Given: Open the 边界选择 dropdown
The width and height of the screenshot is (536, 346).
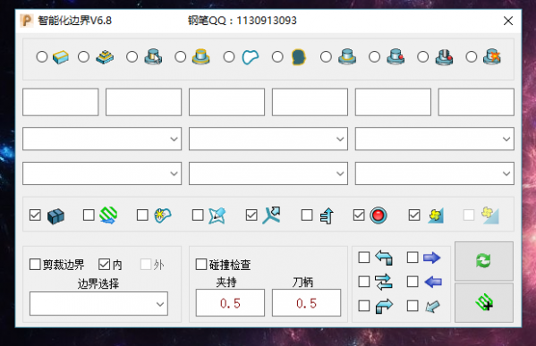Looking at the screenshot, I should click(98, 304).
